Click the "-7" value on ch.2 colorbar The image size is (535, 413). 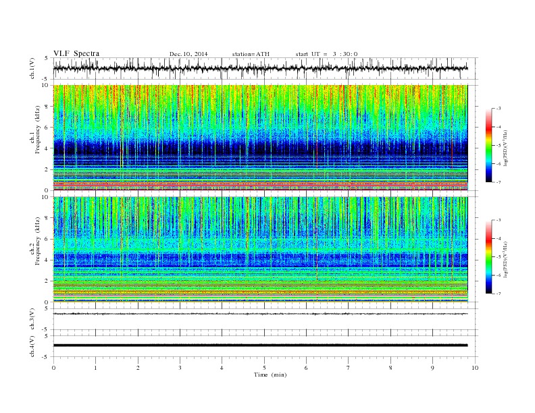click(x=499, y=294)
